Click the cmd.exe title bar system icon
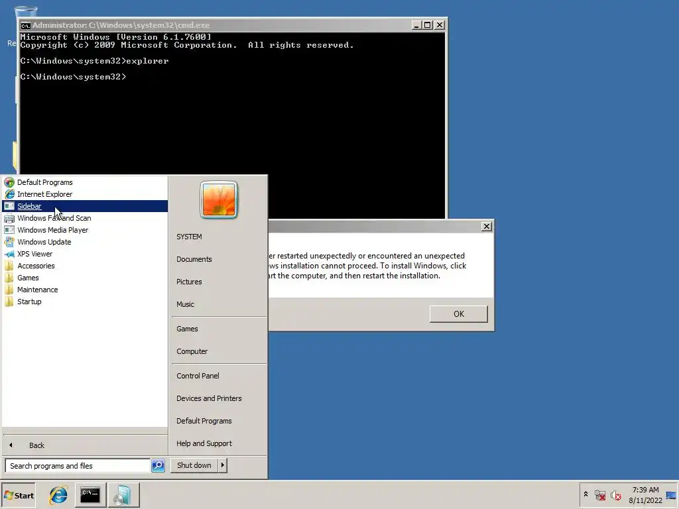The height and width of the screenshot is (509, 679). (x=26, y=26)
